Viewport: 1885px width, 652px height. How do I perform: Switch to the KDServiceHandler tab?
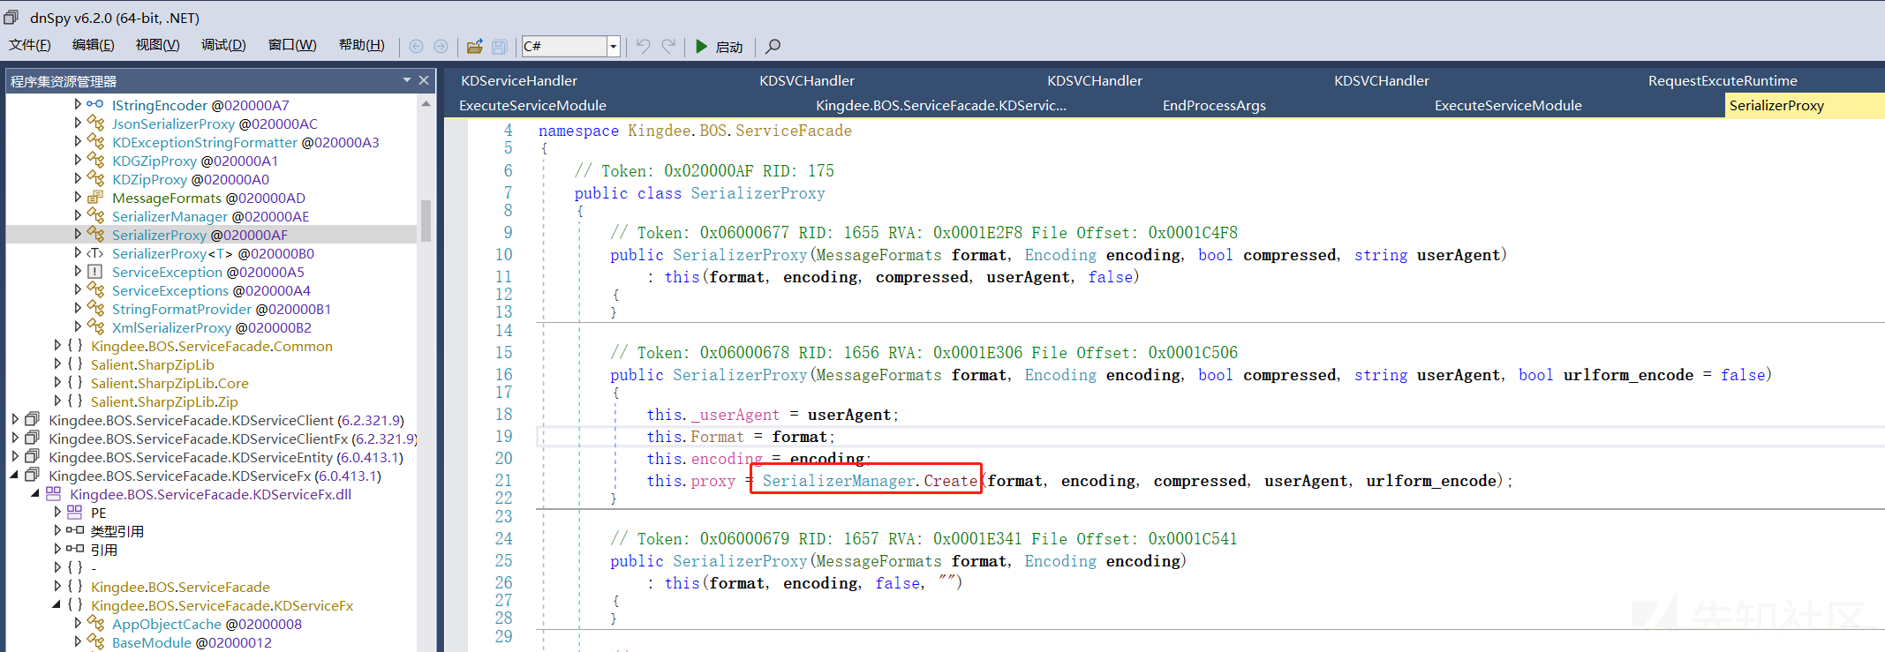pos(519,80)
